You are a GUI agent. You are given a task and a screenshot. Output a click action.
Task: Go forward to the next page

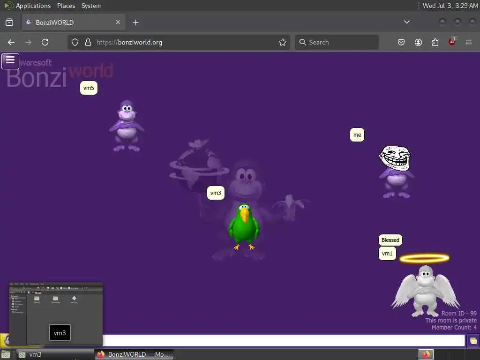tap(28, 42)
